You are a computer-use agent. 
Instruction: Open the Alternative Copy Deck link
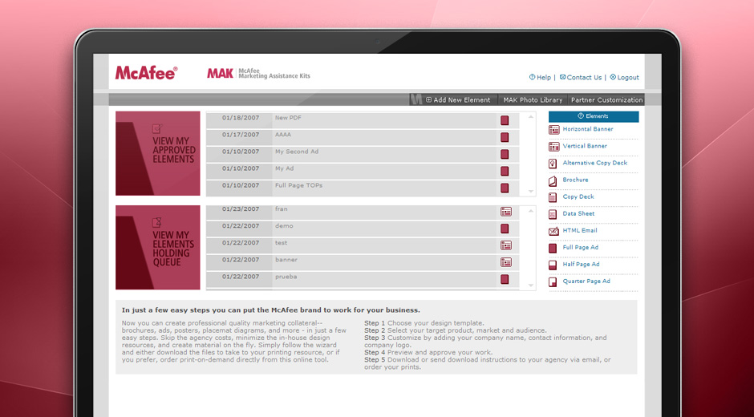(x=595, y=163)
